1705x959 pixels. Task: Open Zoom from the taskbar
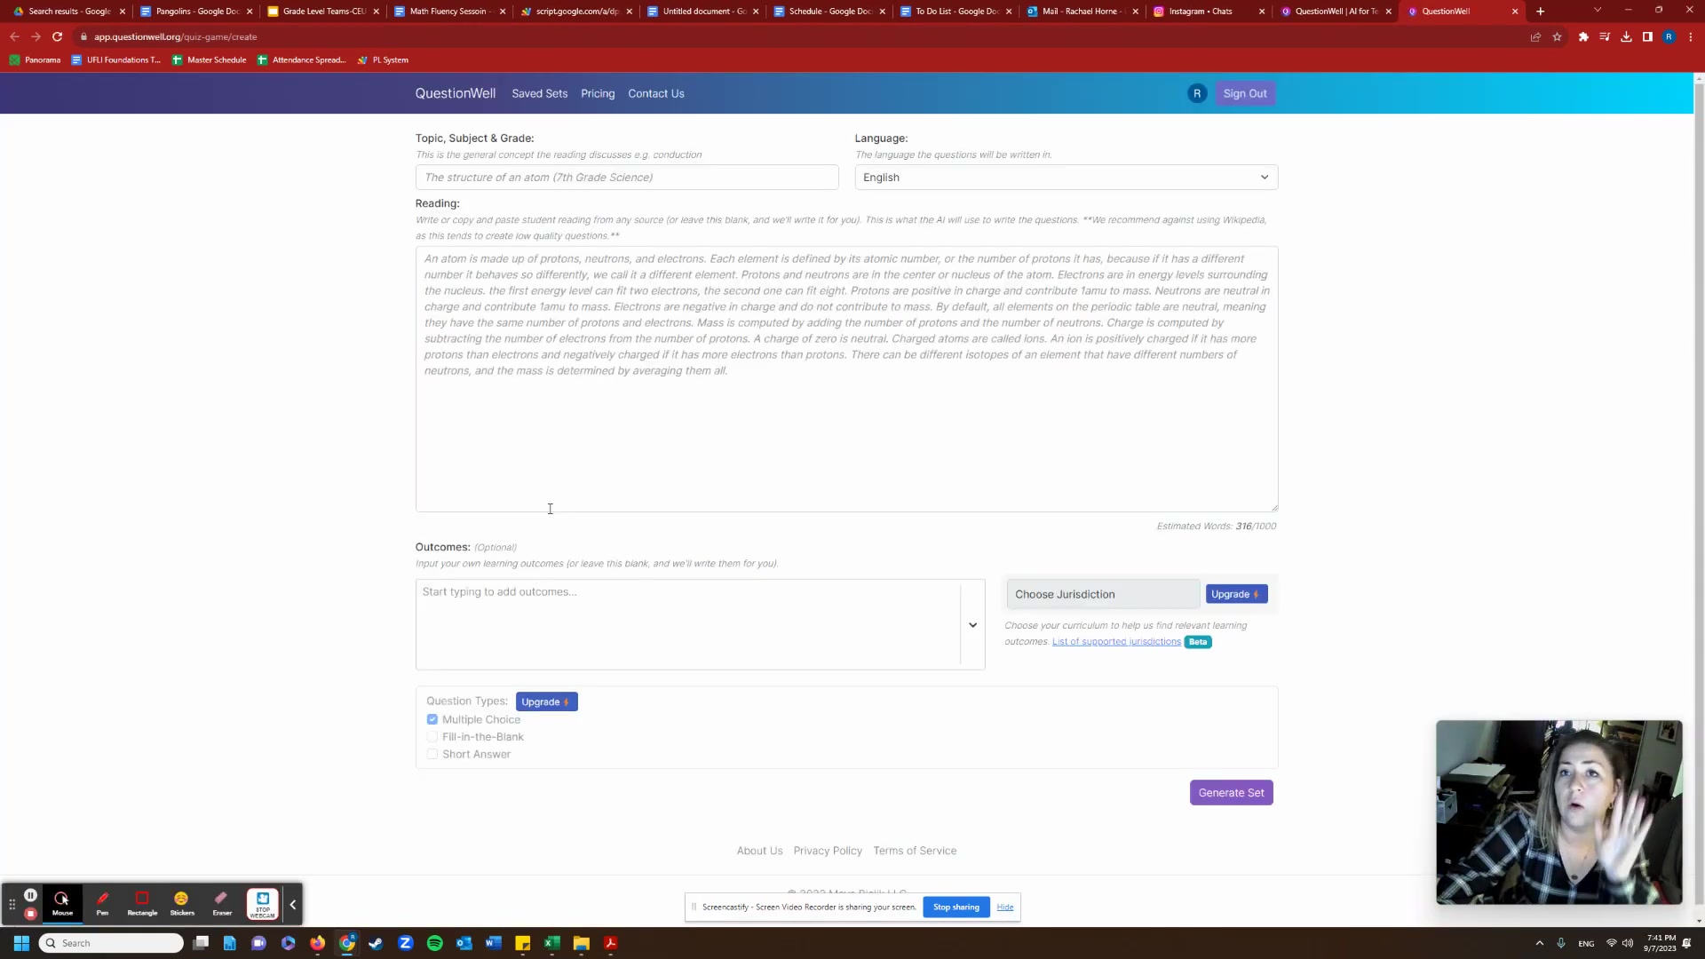[x=406, y=943]
